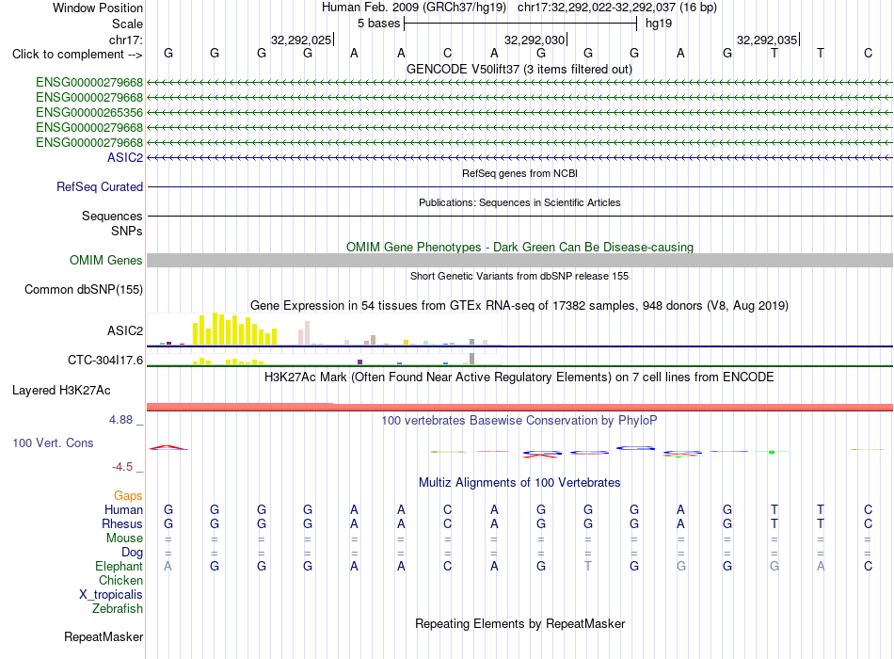Click the black Sequences track line
Screen dimensions: 894x659
pyautogui.click(x=519, y=216)
